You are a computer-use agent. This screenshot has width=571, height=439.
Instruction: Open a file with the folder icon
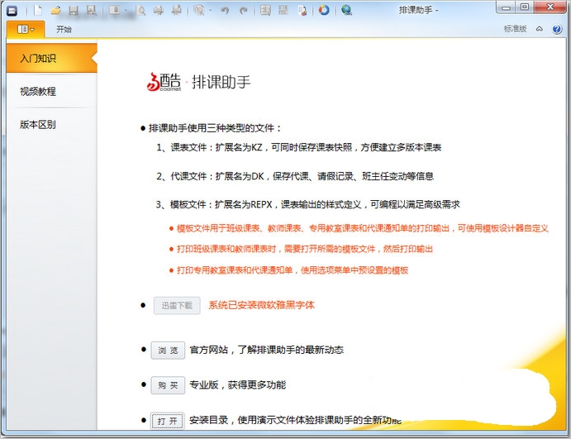point(55,10)
